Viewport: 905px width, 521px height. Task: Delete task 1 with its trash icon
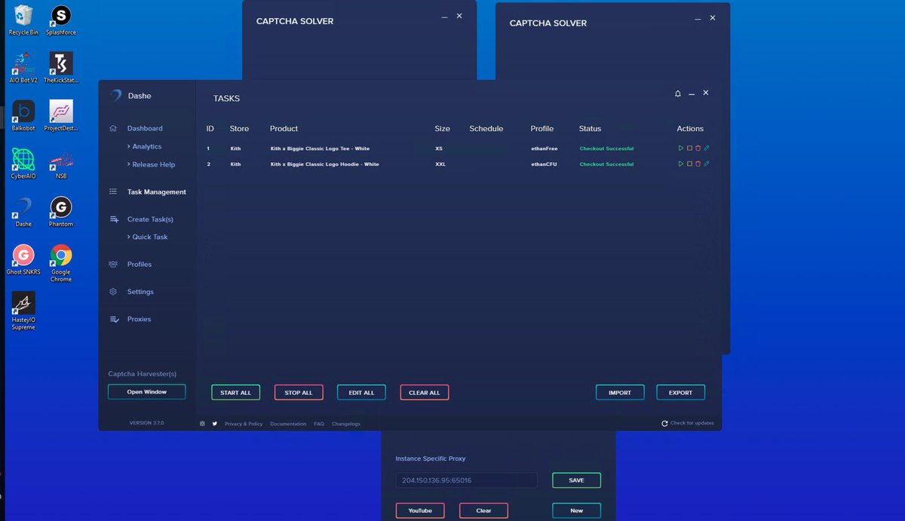click(x=698, y=149)
